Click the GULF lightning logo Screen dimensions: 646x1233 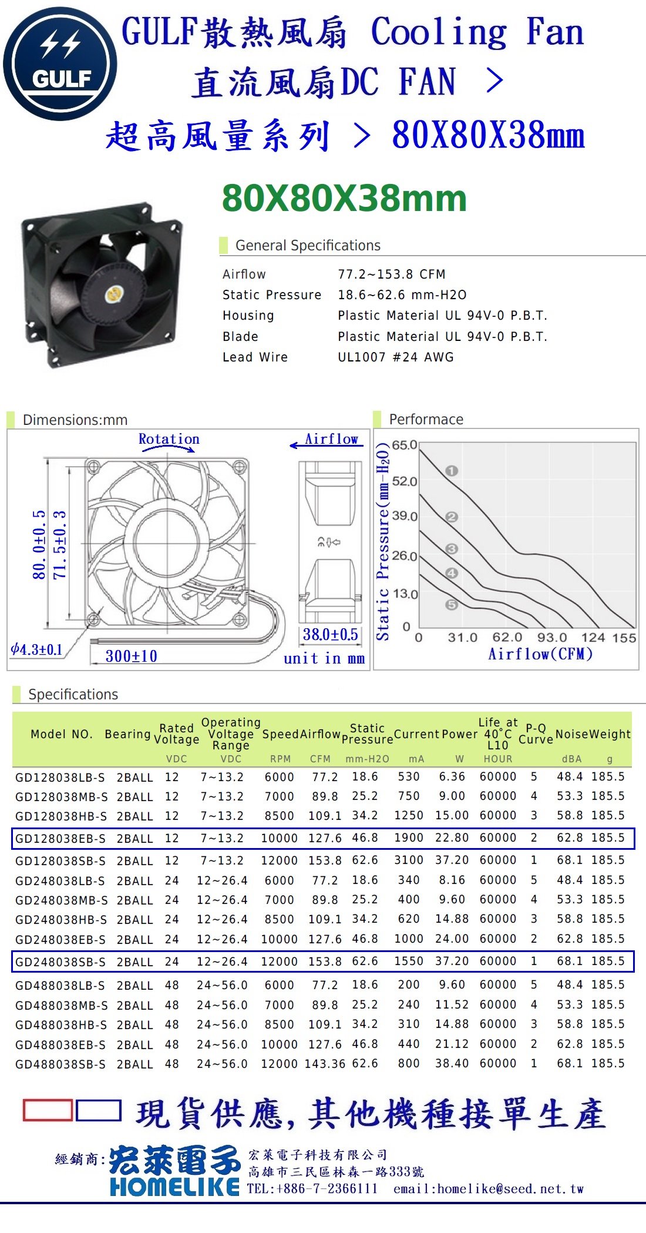click(x=60, y=63)
